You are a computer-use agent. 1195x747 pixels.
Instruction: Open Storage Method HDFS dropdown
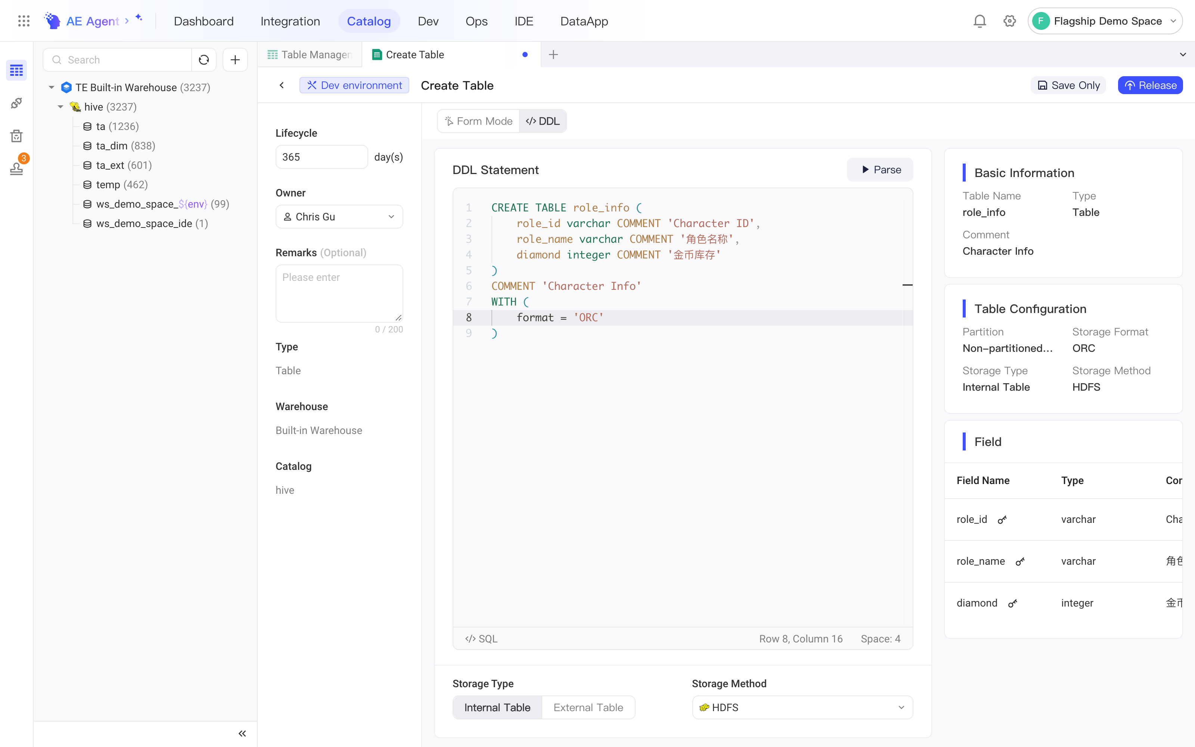point(803,707)
